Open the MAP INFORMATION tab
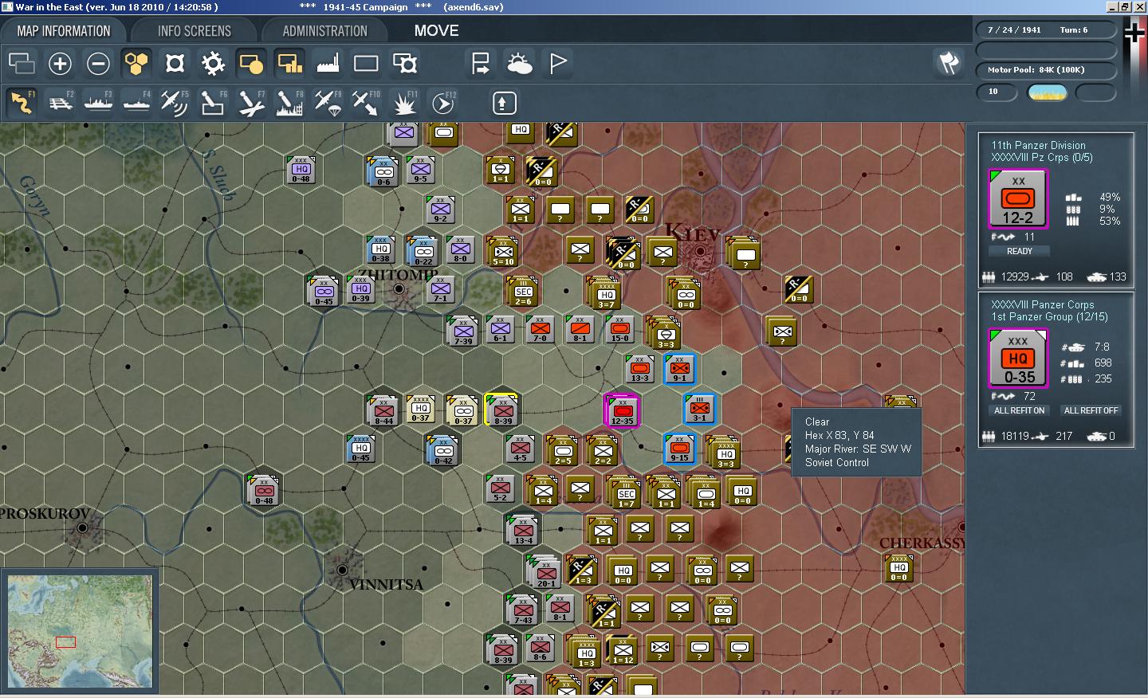Image resolution: width=1148 pixels, height=698 pixels. 64,31
